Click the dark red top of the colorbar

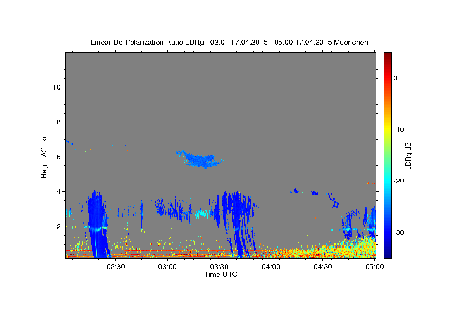click(387, 55)
